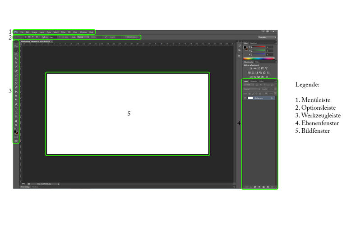Select the Horizontal Type tool

16,108
